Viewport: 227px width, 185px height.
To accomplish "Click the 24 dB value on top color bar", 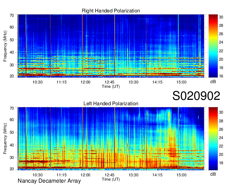I will coord(221,42).
